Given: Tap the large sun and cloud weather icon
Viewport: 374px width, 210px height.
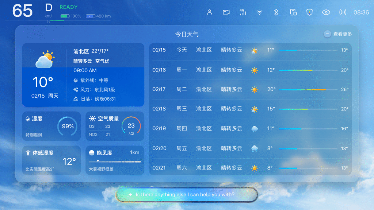Looking at the screenshot, I should pyautogui.click(x=45, y=59).
